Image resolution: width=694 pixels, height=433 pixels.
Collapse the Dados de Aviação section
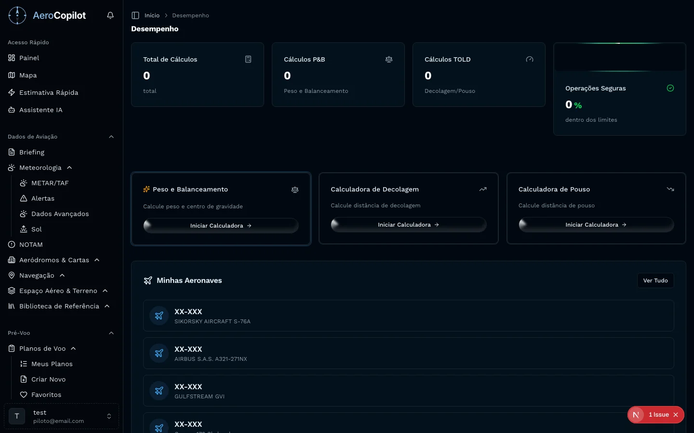111,137
